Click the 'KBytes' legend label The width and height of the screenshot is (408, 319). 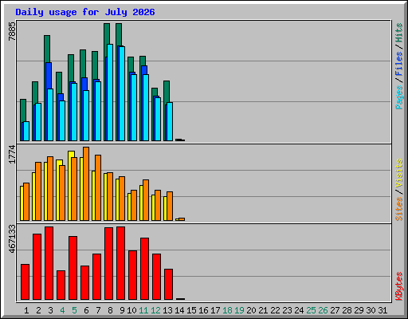(398, 286)
